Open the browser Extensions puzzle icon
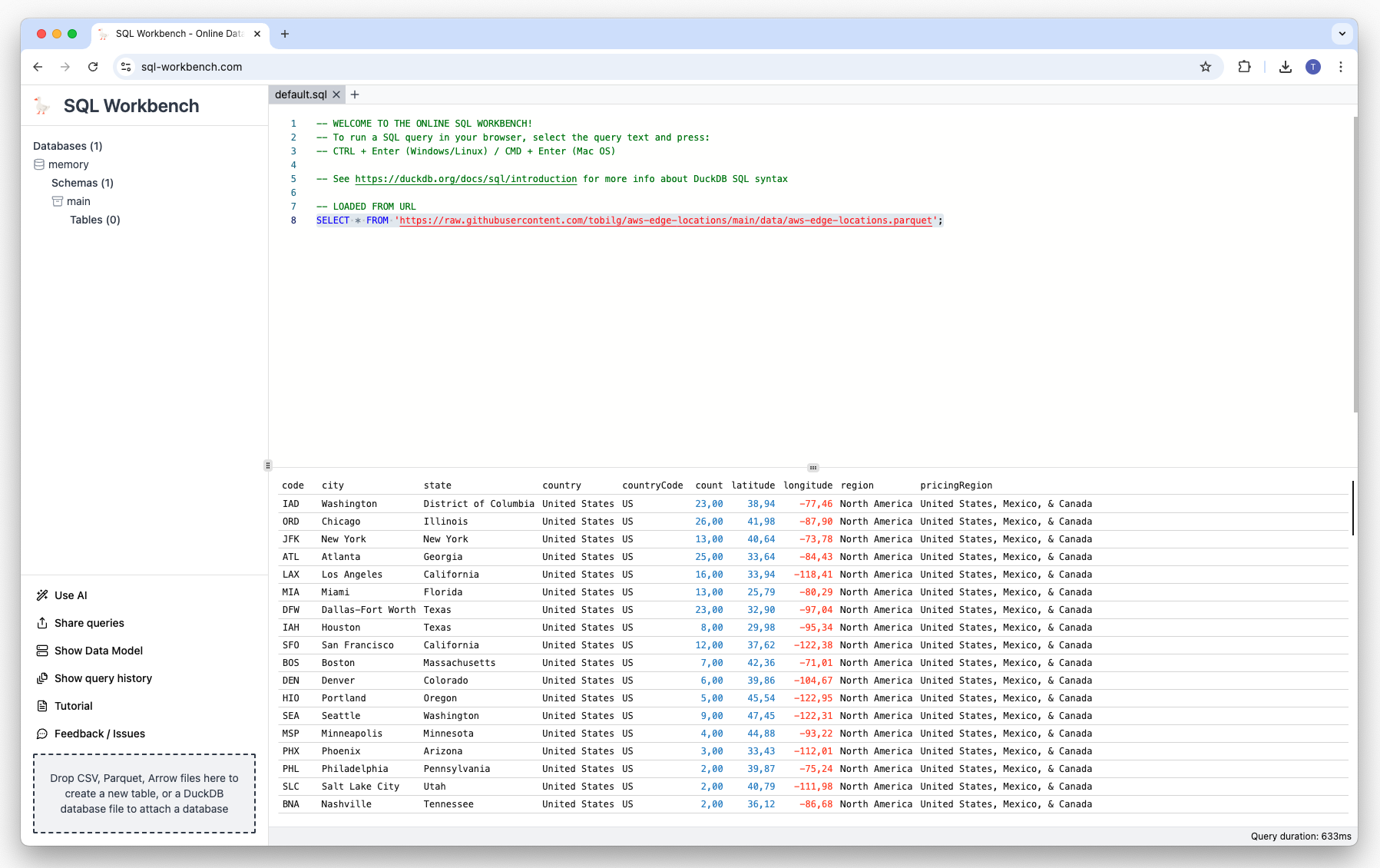1380x868 pixels. pos(1244,67)
